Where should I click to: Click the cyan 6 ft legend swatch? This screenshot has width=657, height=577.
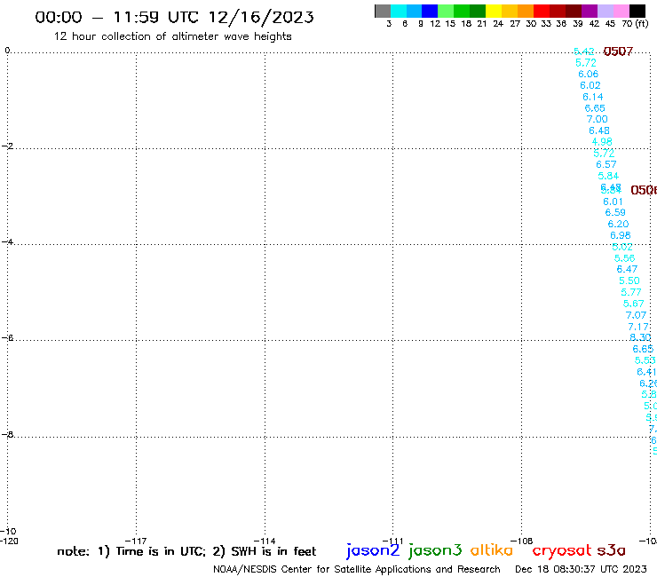coord(399,11)
